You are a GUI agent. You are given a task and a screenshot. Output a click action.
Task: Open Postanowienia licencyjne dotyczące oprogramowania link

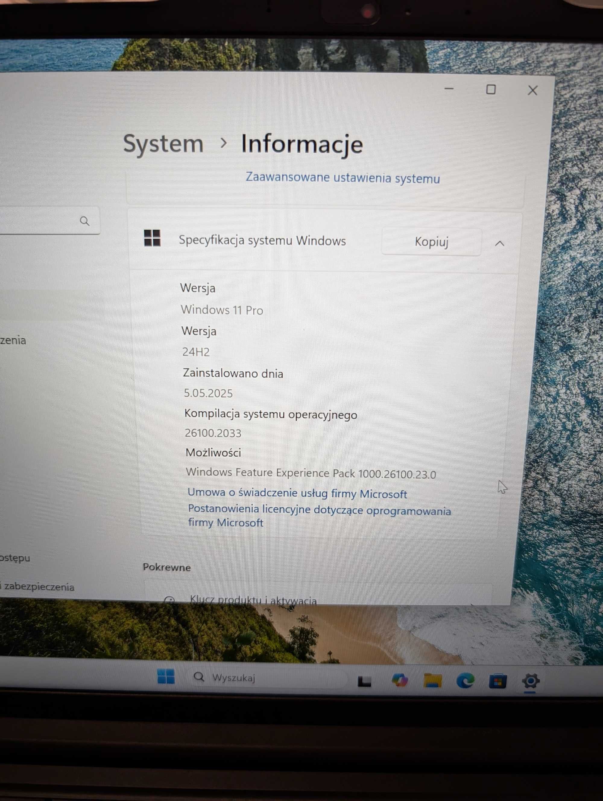(x=319, y=516)
